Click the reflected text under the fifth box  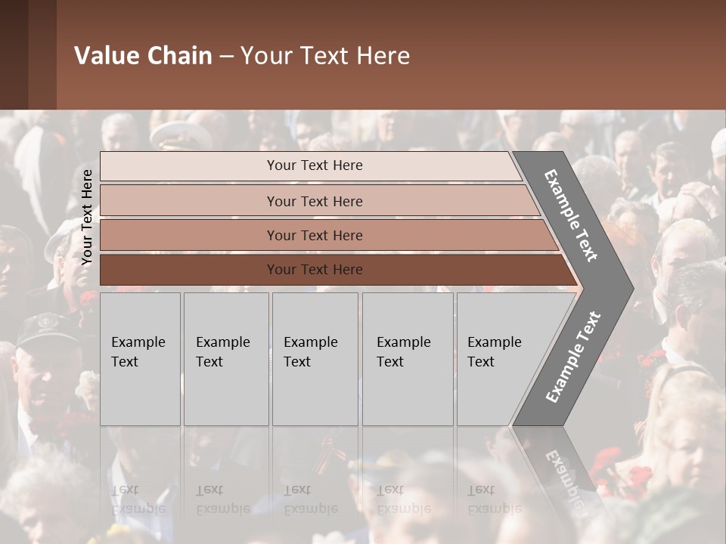coord(495,499)
